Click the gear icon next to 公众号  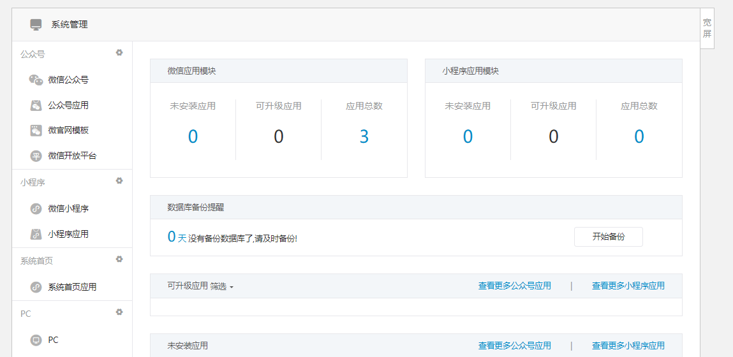pos(119,53)
